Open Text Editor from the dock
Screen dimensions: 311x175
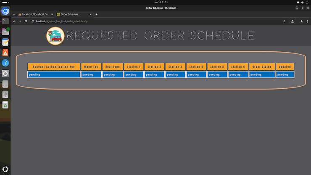point(5,42)
